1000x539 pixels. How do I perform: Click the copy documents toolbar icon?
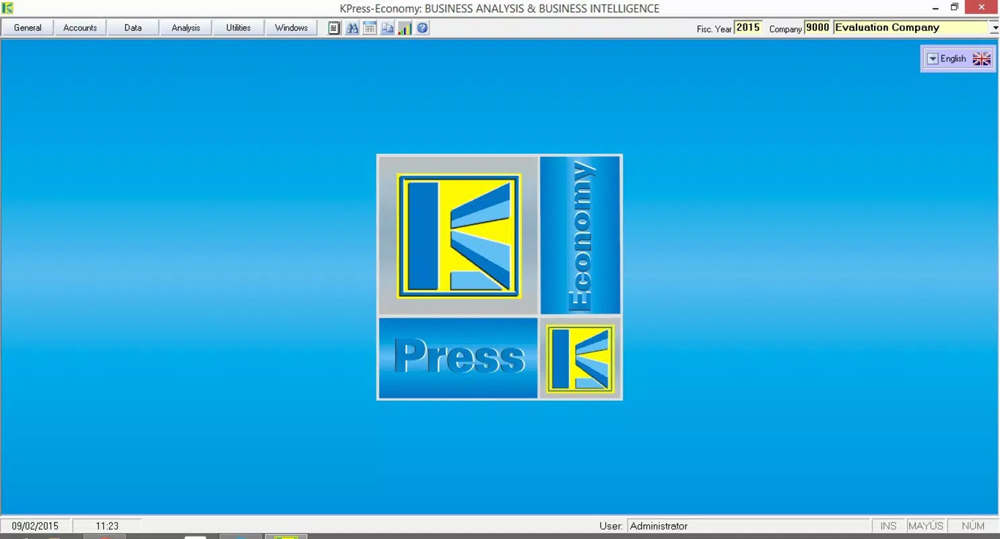[387, 28]
